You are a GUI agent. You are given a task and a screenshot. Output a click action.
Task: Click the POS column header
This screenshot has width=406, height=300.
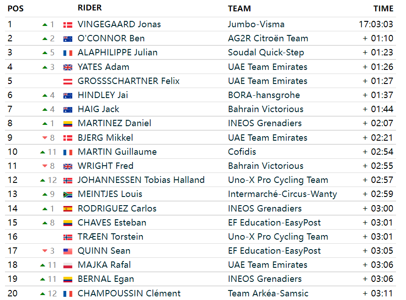[x=15, y=9]
